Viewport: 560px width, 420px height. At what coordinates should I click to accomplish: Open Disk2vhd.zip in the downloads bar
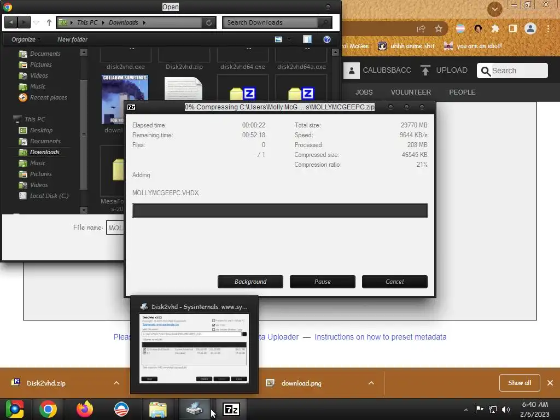coord(46,383)
